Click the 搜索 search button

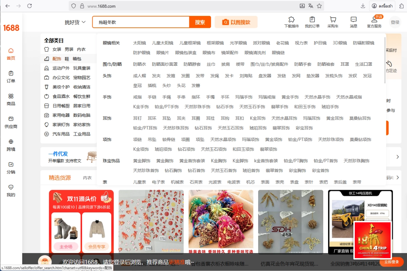200,22
